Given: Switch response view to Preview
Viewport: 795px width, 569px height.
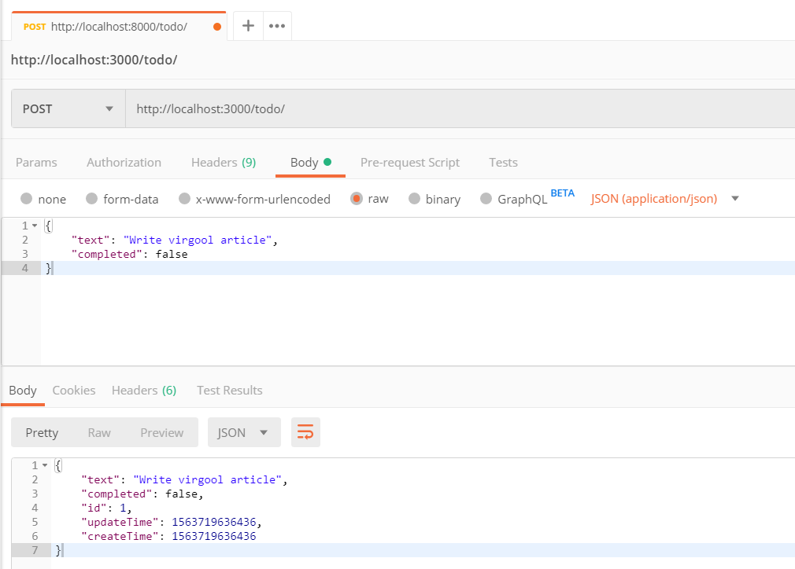Looking at the screenshot, I should 161,433.
